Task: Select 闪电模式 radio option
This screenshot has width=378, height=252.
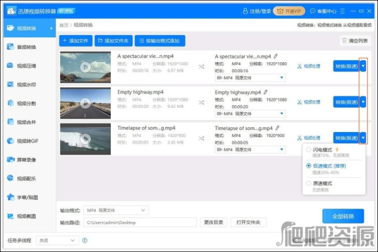Action: 308,150
